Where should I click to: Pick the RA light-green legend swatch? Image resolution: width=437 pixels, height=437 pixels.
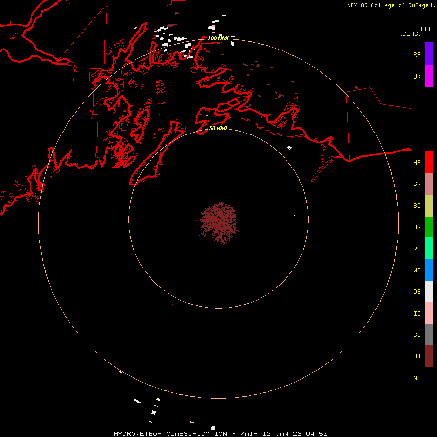pyautogui.click(x=429, y=249)
